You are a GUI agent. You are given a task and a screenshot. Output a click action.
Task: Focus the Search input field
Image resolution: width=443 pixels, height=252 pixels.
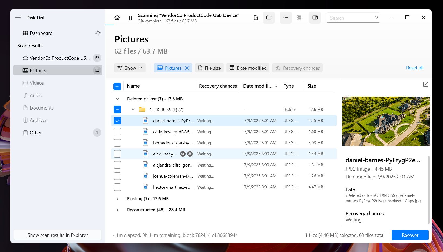pyautogui.click(x=353, y=18)
